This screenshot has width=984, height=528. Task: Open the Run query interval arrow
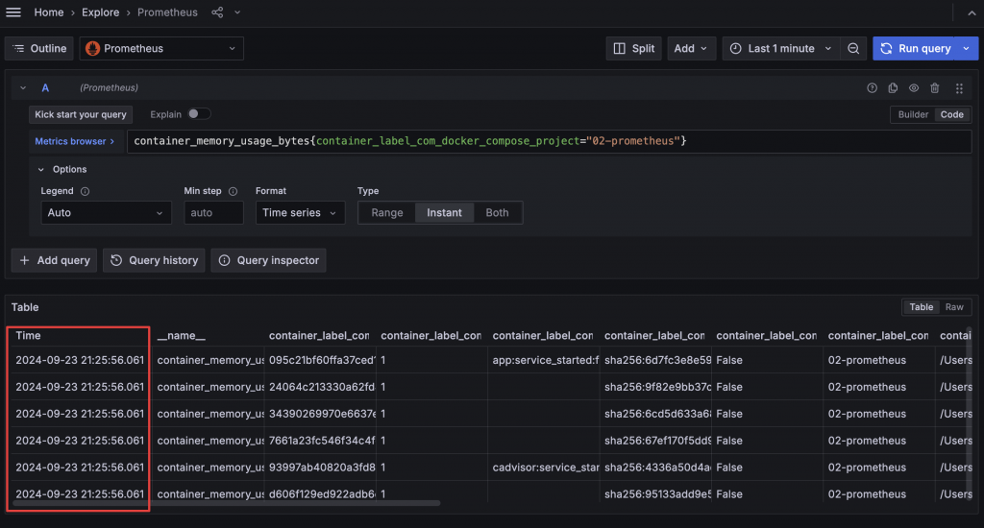pos(967,48)
